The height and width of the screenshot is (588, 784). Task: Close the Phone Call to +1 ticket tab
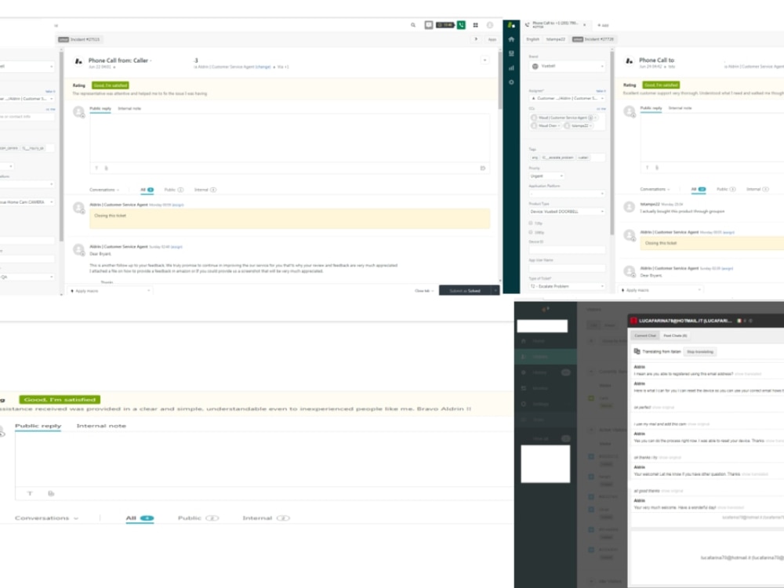pos(584,25)
